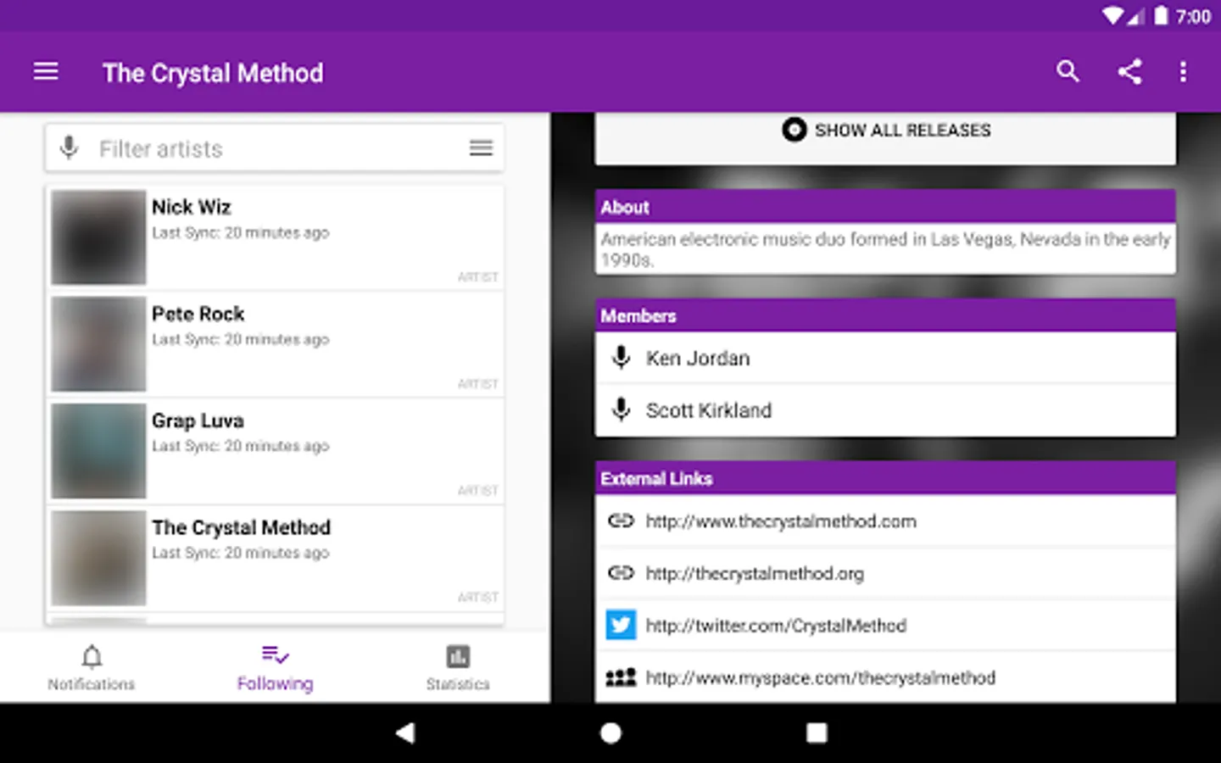Click Show All Releases button
Image resolution: width=1221 pixels, height=763 pixels.
pos(885,131)
